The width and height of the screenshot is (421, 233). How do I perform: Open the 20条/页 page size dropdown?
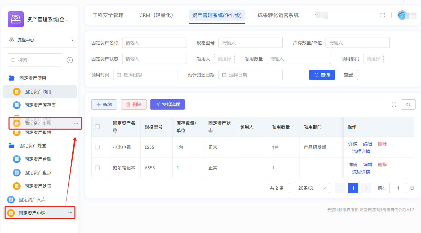click(309, 188)
